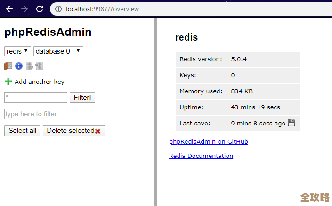View site information icon in address bar
332x206 pixels.
58,9
